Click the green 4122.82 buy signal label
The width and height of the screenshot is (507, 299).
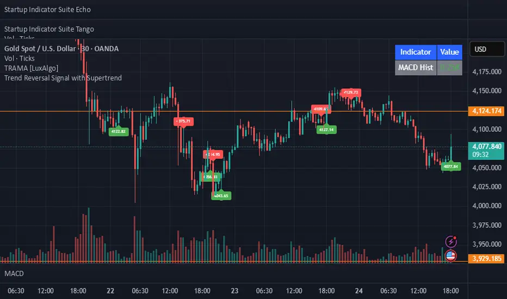coord(119,132)
